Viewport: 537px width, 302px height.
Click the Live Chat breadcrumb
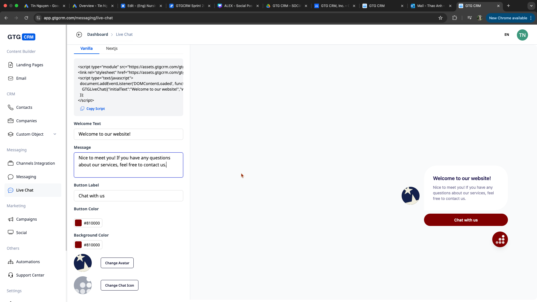point(124,34)
